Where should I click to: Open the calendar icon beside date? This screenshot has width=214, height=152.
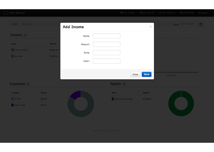click(201, 24)
